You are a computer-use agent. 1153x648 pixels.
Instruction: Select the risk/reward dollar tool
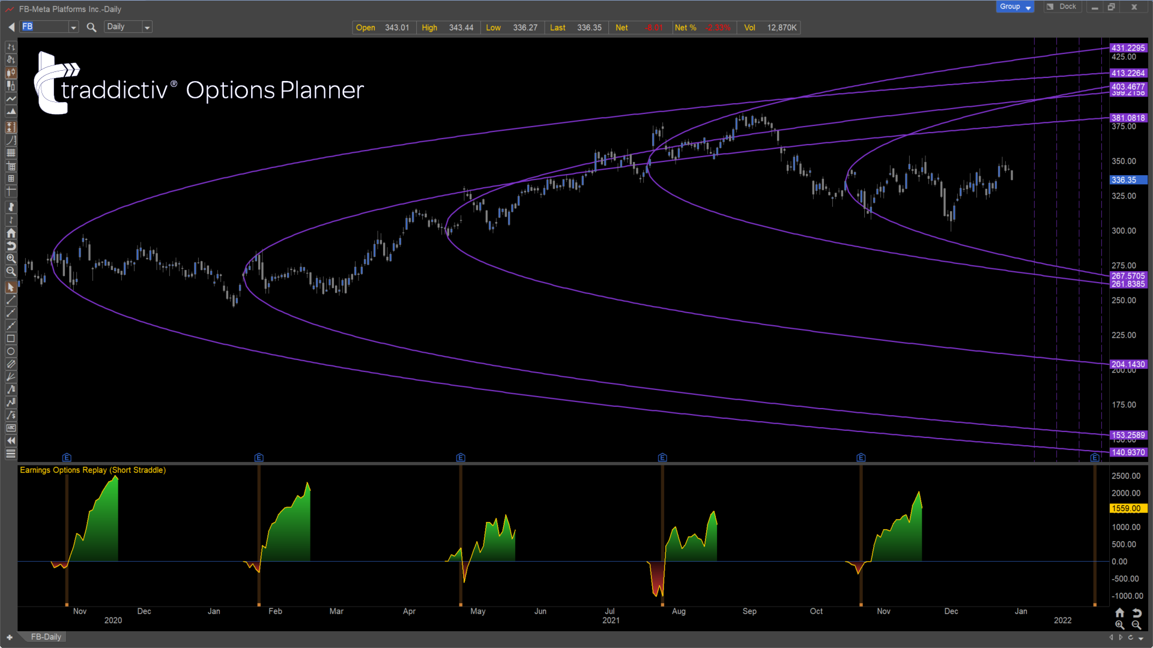[11, 415]
